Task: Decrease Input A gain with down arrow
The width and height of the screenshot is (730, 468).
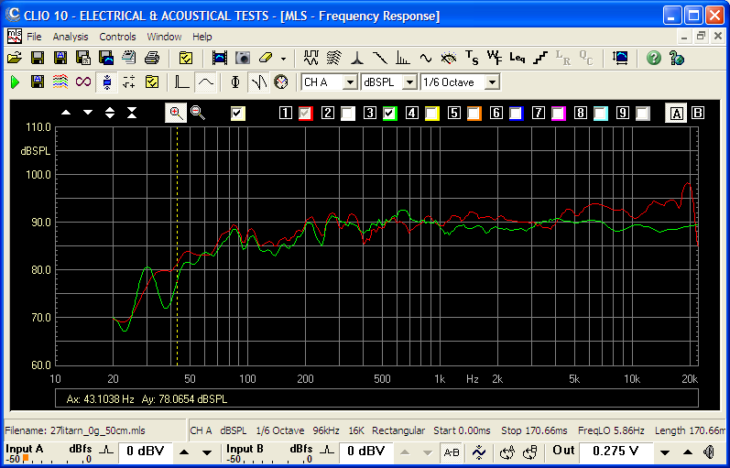Action: click(207, 452)
